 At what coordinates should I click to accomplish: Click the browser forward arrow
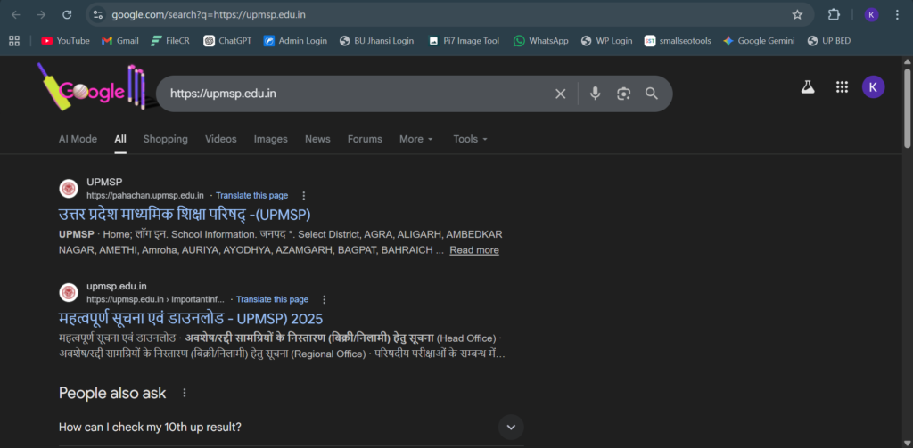(41, 15)
